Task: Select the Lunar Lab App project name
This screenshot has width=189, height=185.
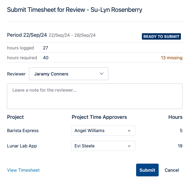Action: (22, 146)
